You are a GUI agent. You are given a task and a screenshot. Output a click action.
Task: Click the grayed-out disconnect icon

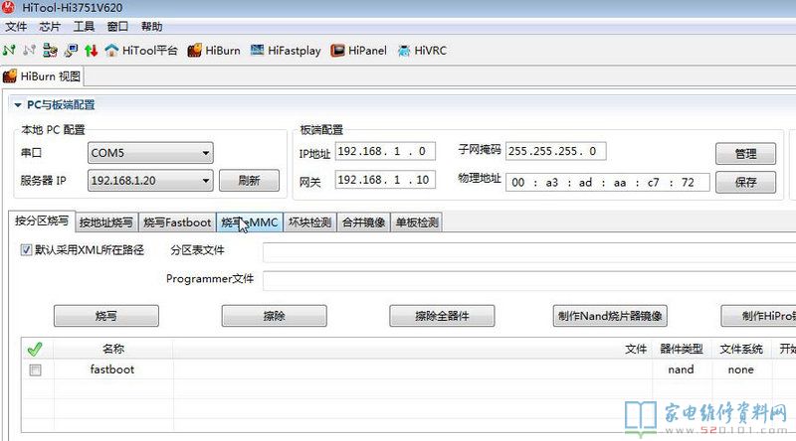[x=30, y=50]
